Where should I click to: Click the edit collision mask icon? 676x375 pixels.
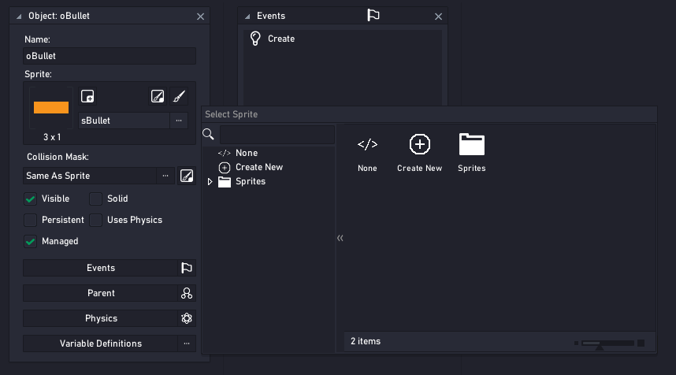[187, 176]
